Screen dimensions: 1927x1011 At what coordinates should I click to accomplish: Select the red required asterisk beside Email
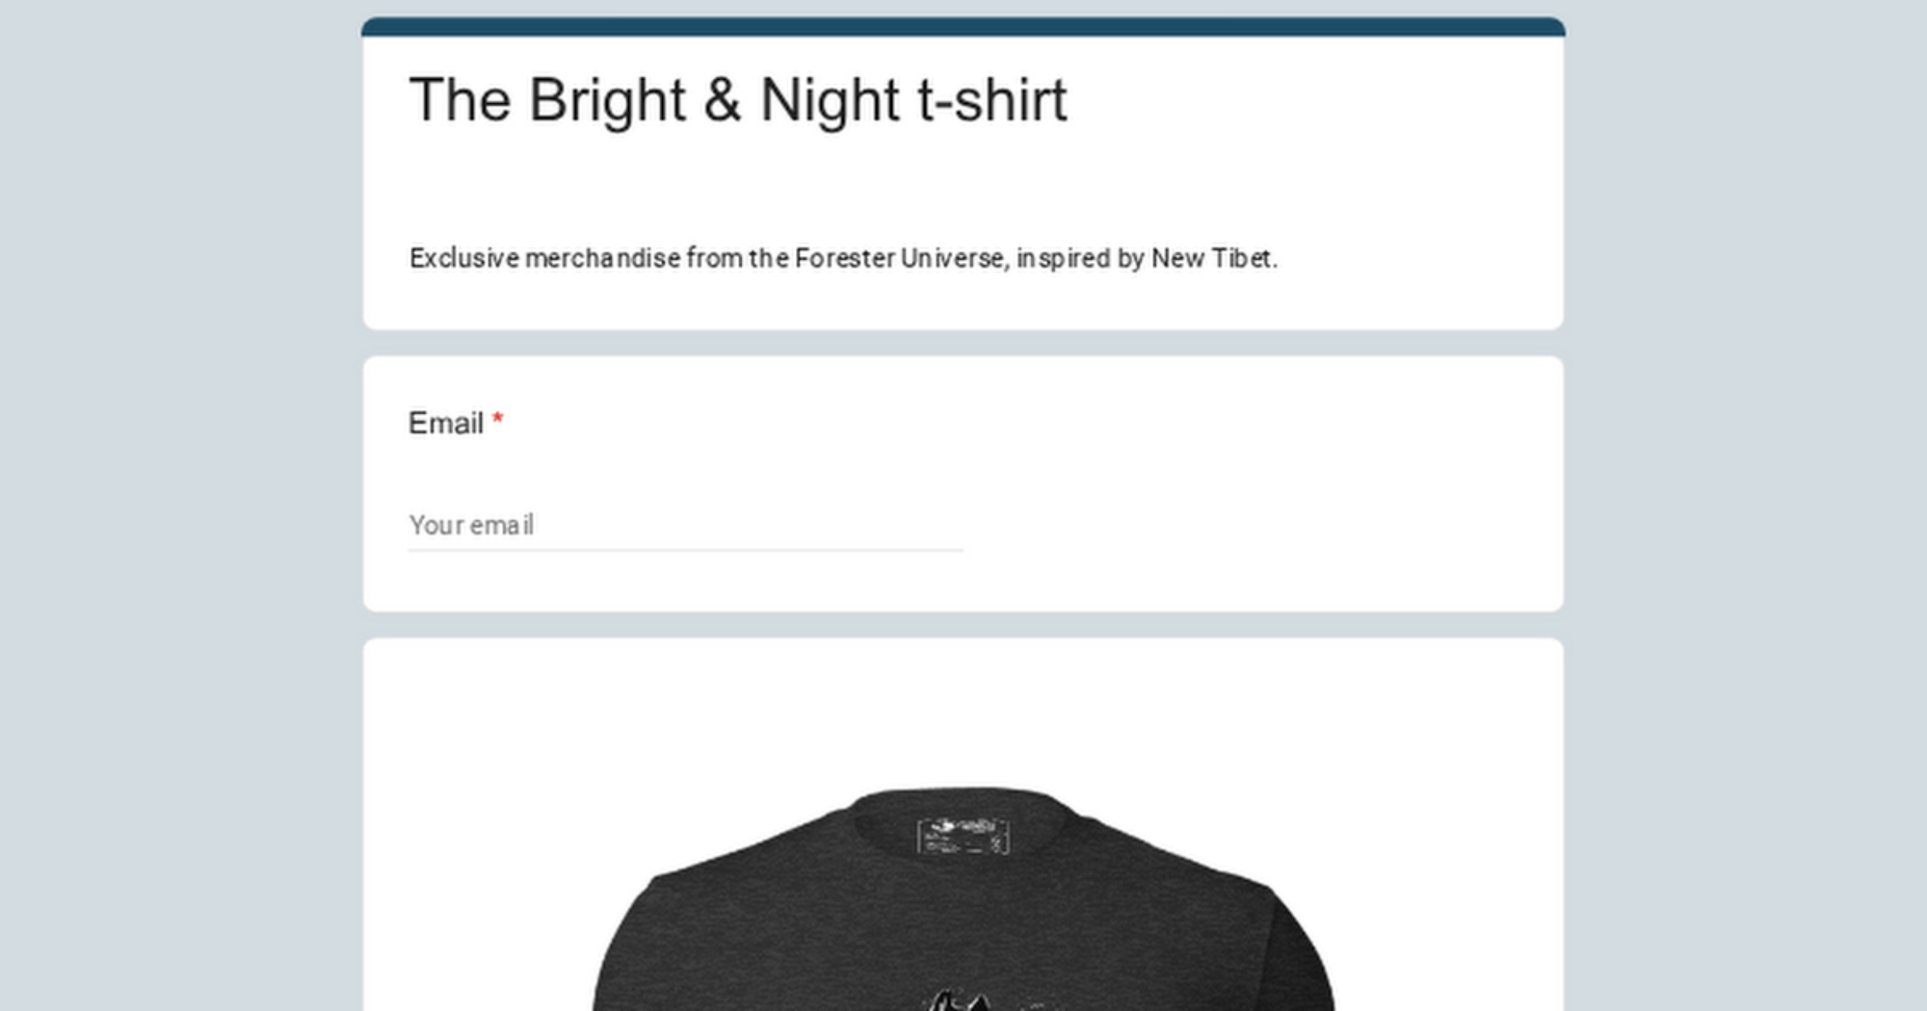coord(497,421)
